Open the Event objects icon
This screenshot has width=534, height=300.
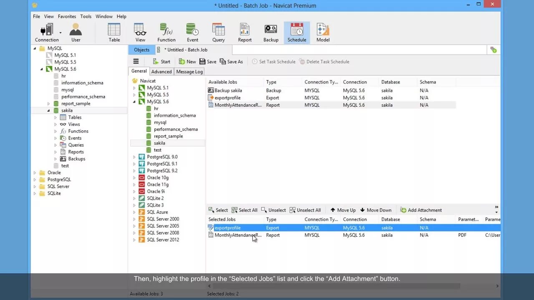192,32
